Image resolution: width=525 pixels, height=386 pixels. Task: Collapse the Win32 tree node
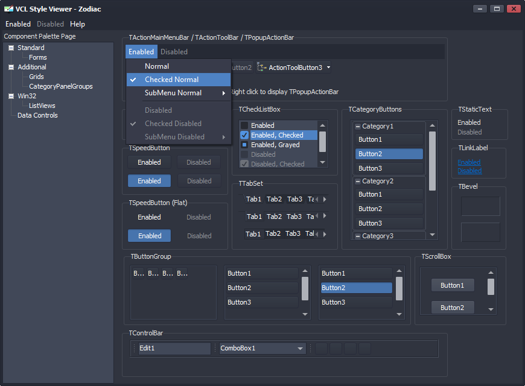click(11, 96)
